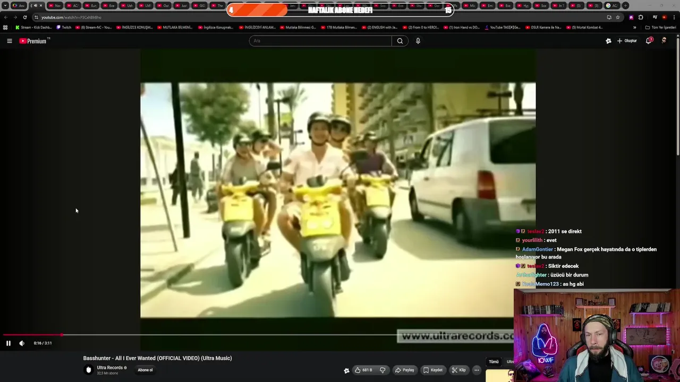Open the Iron Hand vs DO bookmark
680x382 pixels.
point(462,28)
